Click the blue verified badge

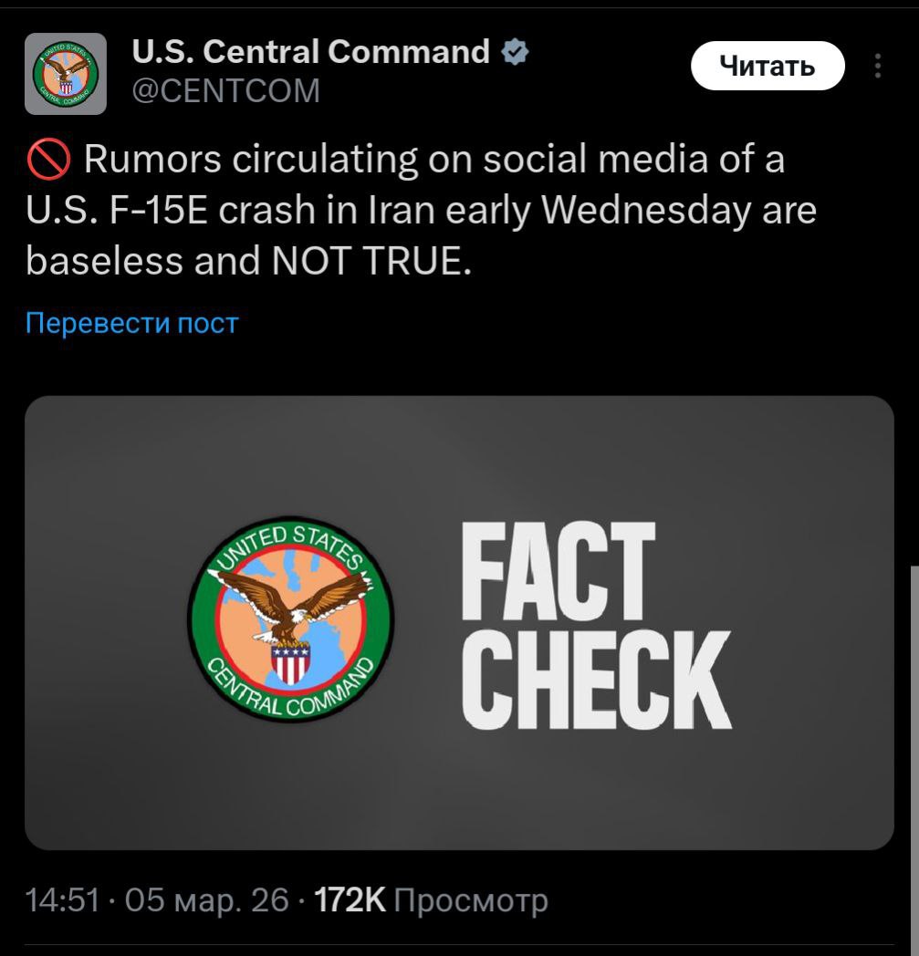tap(516, 53)
